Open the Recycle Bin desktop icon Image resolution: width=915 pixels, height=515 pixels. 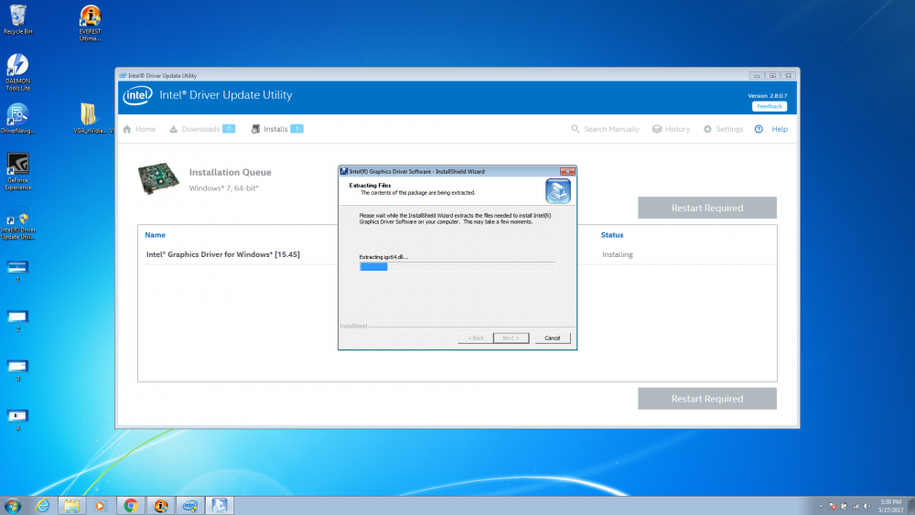[17, 20]
